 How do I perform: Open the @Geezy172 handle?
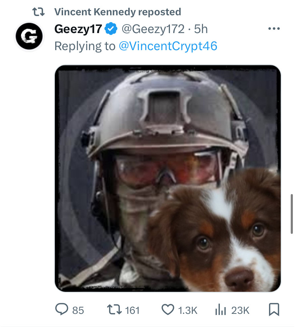point(153,29)
